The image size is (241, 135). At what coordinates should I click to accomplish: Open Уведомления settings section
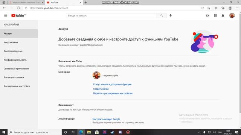point(11,42)
